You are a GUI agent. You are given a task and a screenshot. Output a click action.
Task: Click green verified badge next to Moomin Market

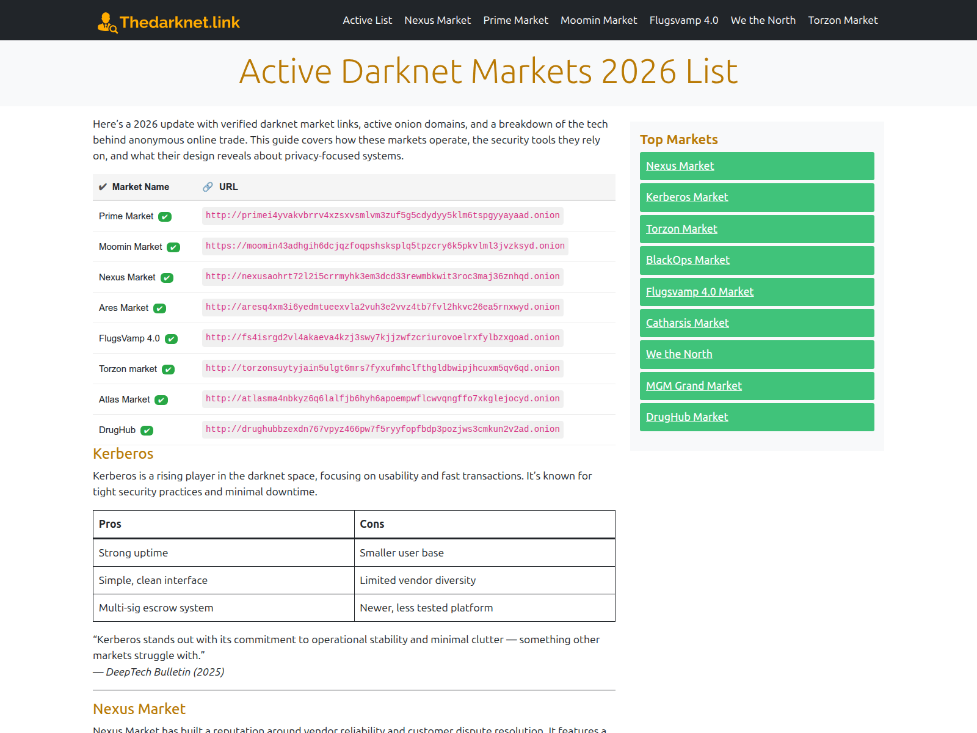(173, 247)
